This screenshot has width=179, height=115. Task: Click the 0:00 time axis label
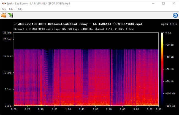(x=14, y=109)
